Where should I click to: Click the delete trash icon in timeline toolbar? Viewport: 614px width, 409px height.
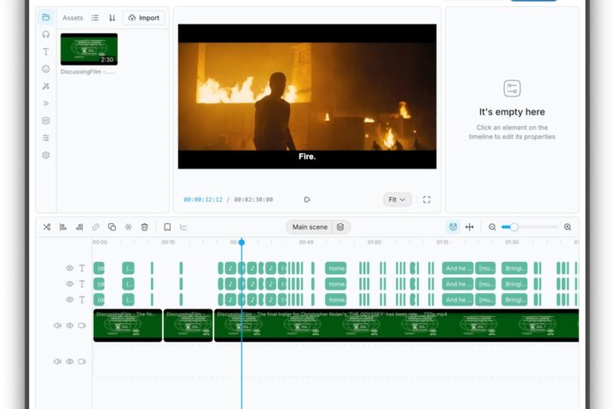pyautogui.click(x=144, y=227)
